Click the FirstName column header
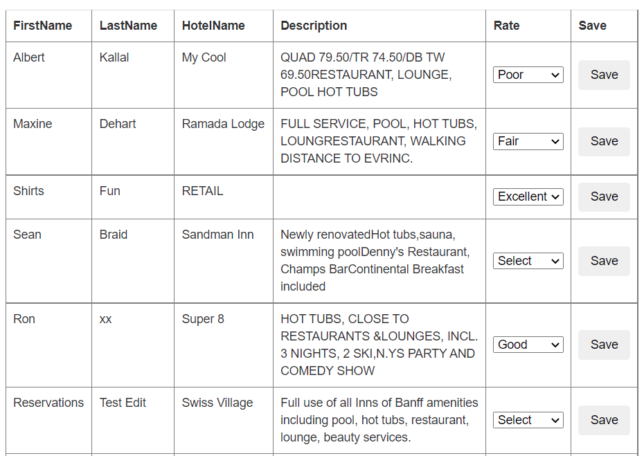 coord(43,26)
